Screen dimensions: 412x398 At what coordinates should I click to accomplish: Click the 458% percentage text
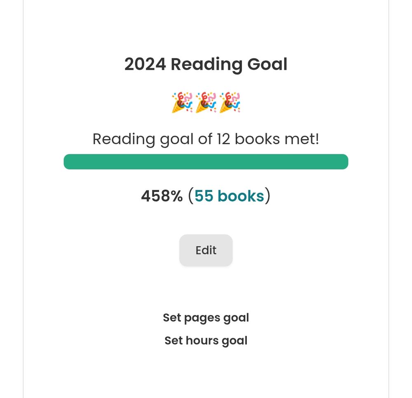click(x=162, y=196)
